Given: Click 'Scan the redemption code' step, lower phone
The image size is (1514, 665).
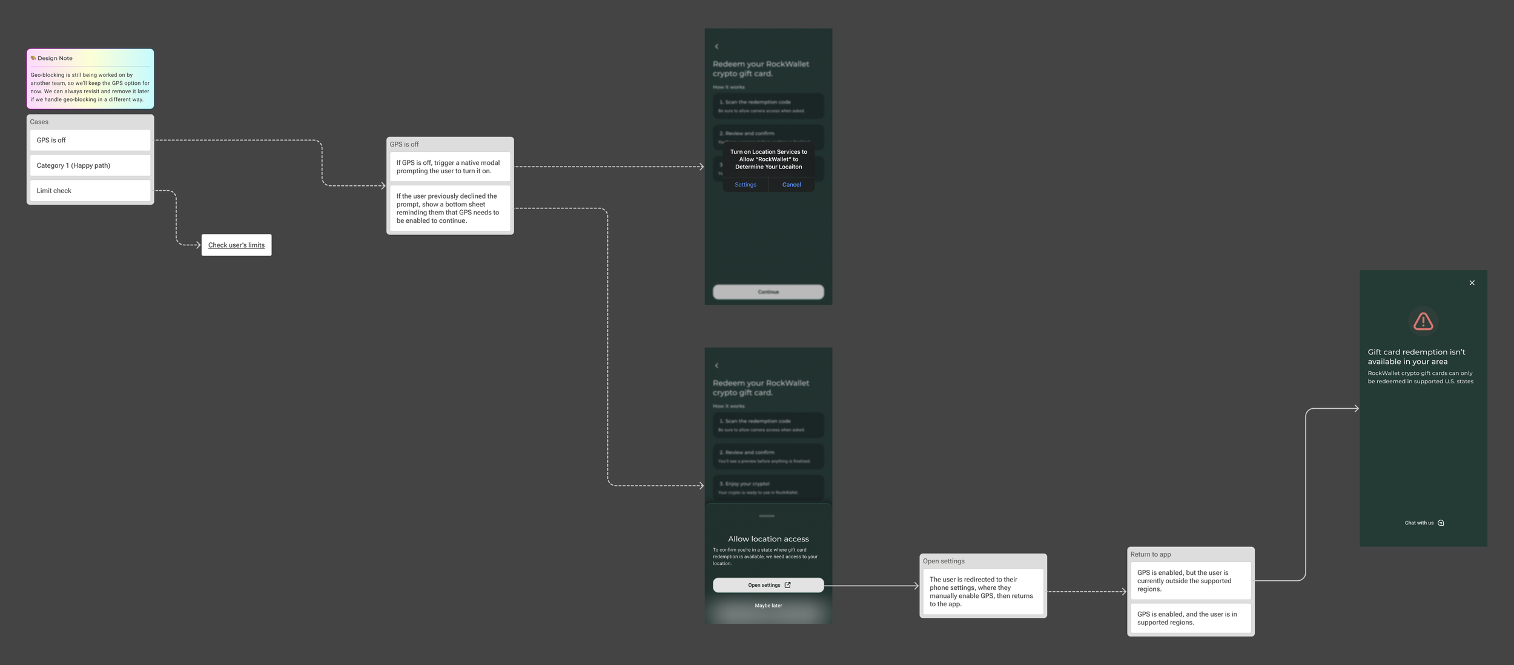Looking at the screenshot, I should coord(768,425).
